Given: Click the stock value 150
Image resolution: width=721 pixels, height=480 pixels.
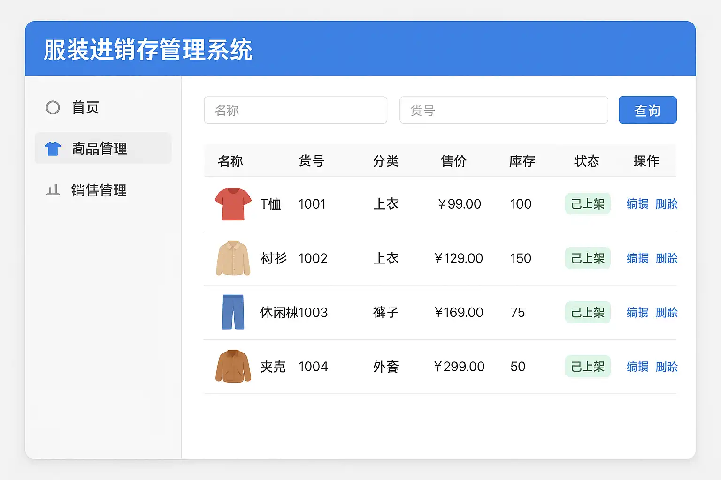Looking at the screenshot, I should pyautogui.click(x=521, y=258).
